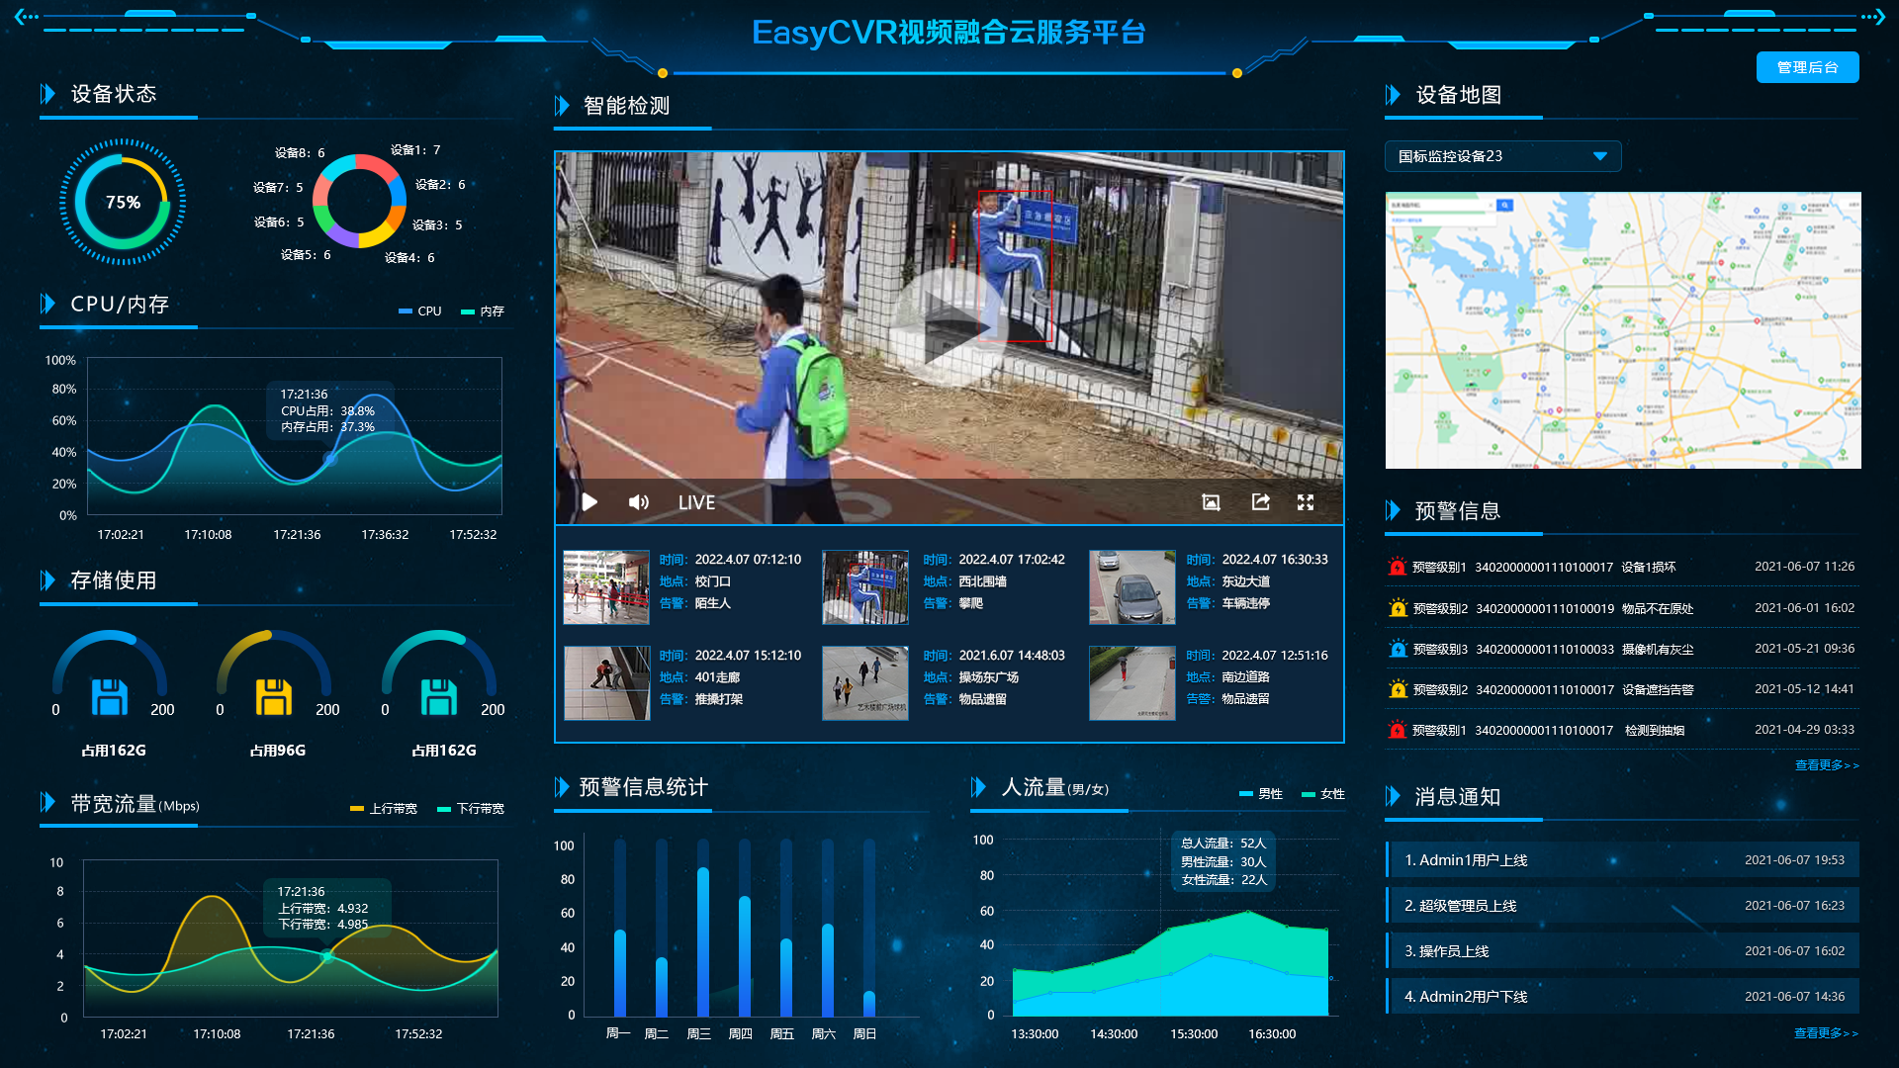1899x1068 pixels.
Task: Toggle 上行带宽 legend item
Action: coord(384,809)
